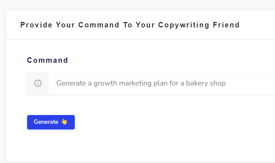
Task: Click the pointing hand emoji on the Generate button
Action: 64,122
